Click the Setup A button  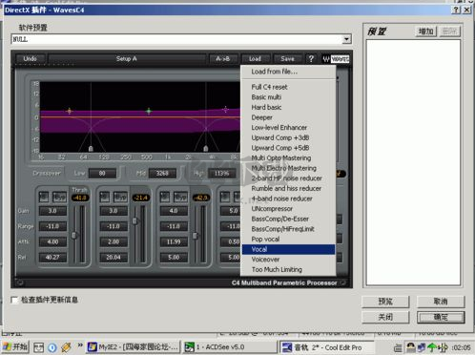pos(126,59)
